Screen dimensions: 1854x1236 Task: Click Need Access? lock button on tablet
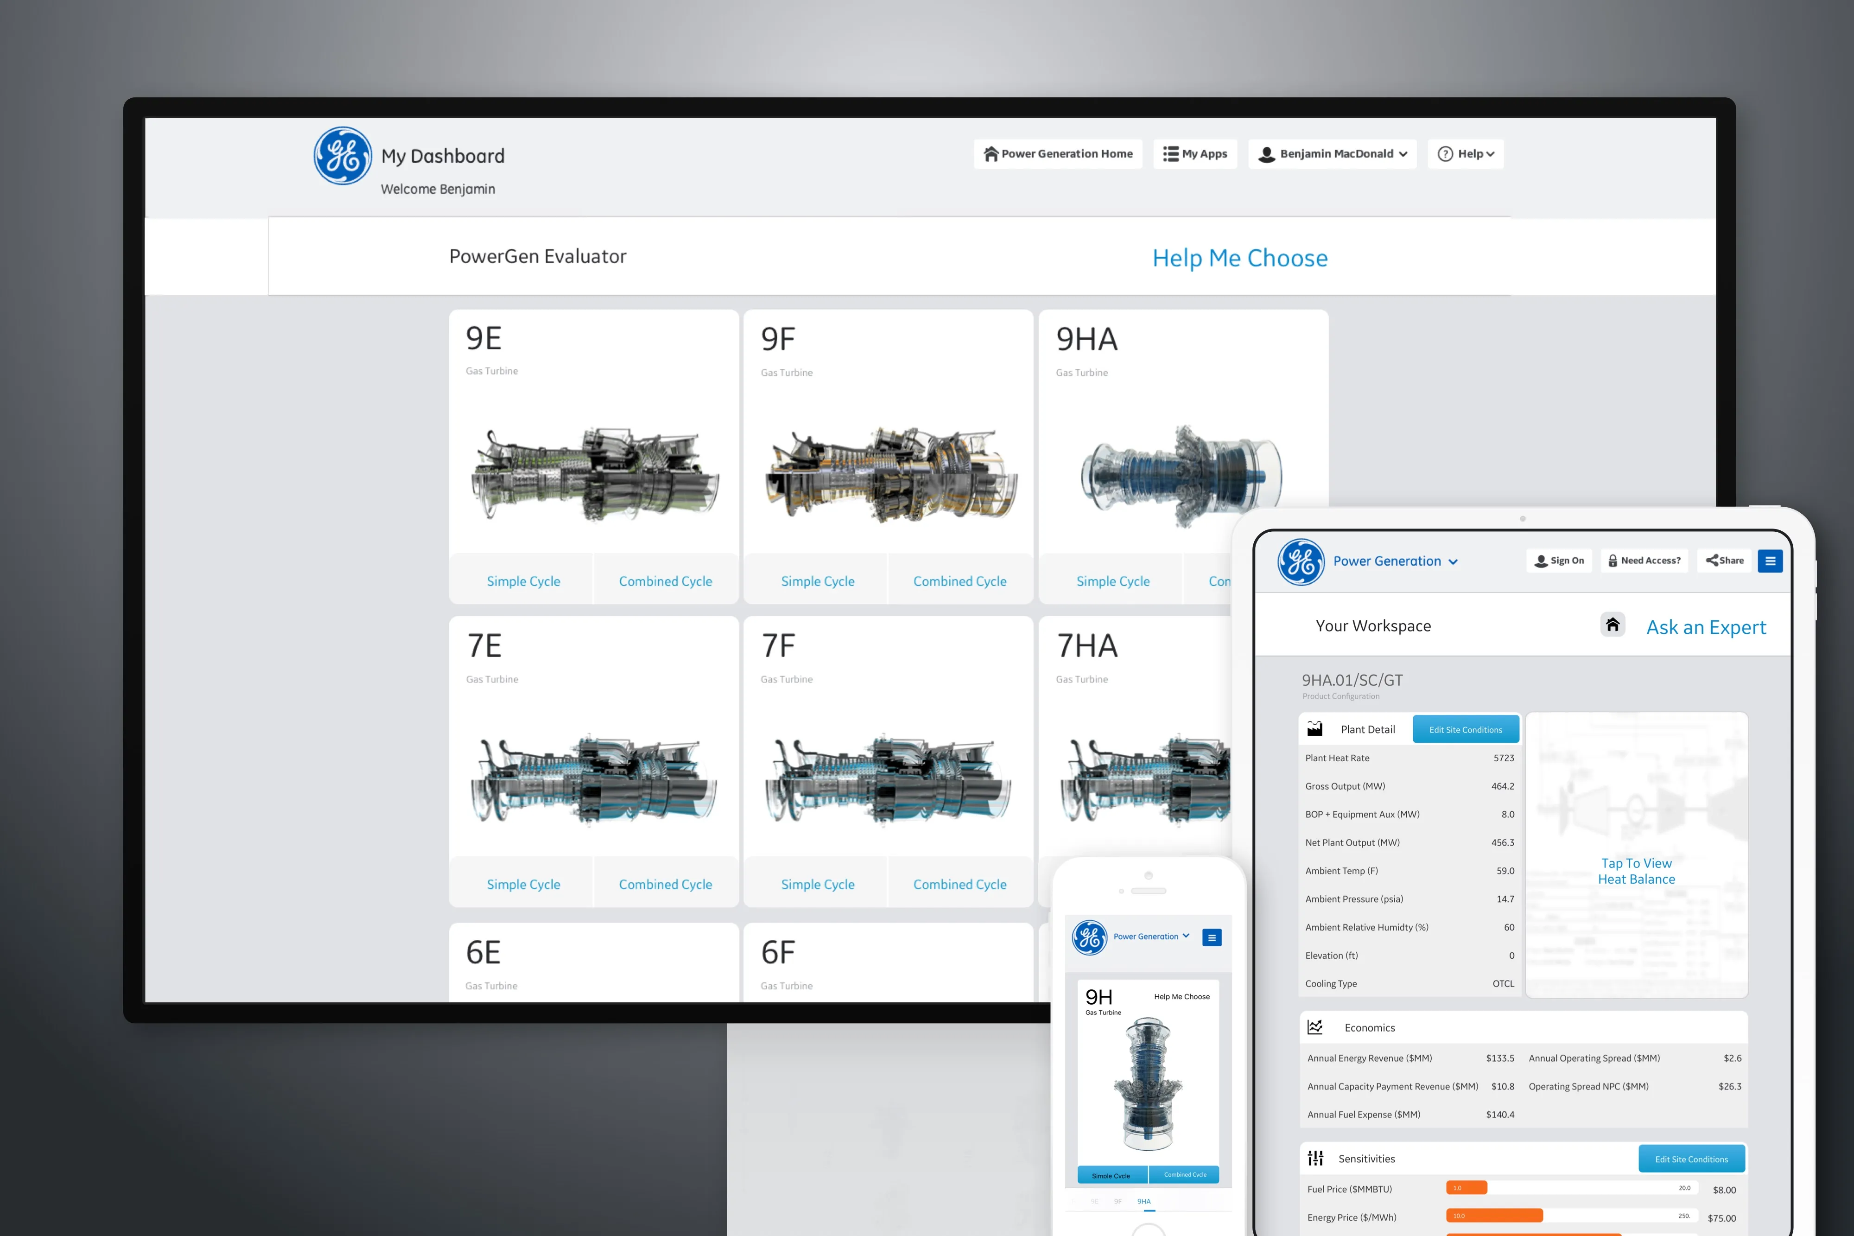click(x=1644, y=561)
